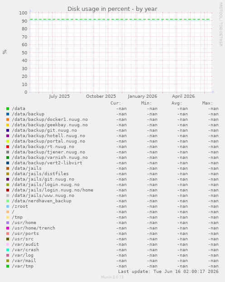The image size is (225, 282).
Task: Select /data/backup/portal.nuug.no label
Action: point(48,141)
